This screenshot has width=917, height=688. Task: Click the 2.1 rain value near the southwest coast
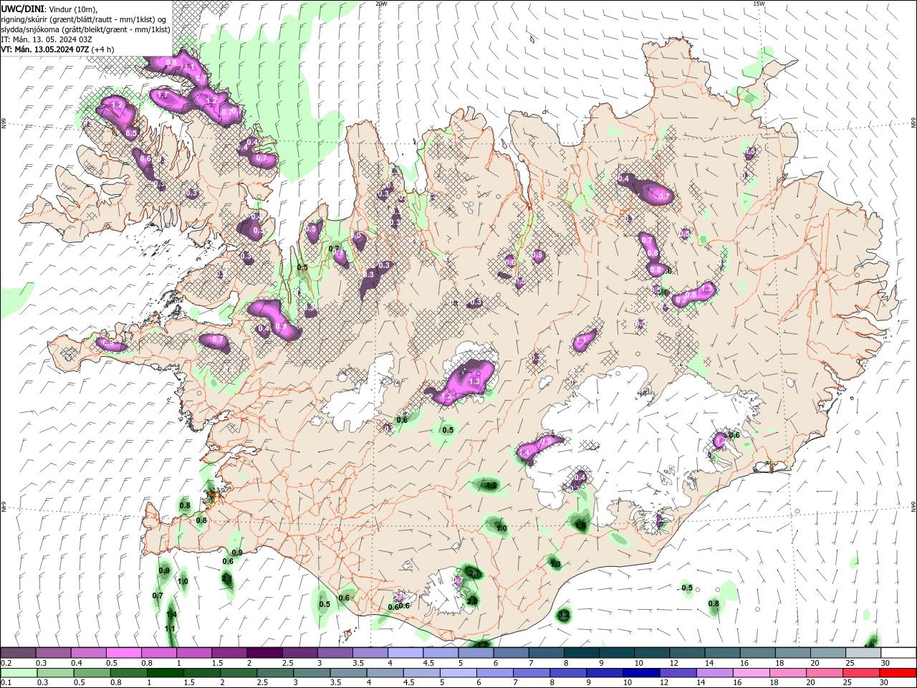tap(226, 578)
